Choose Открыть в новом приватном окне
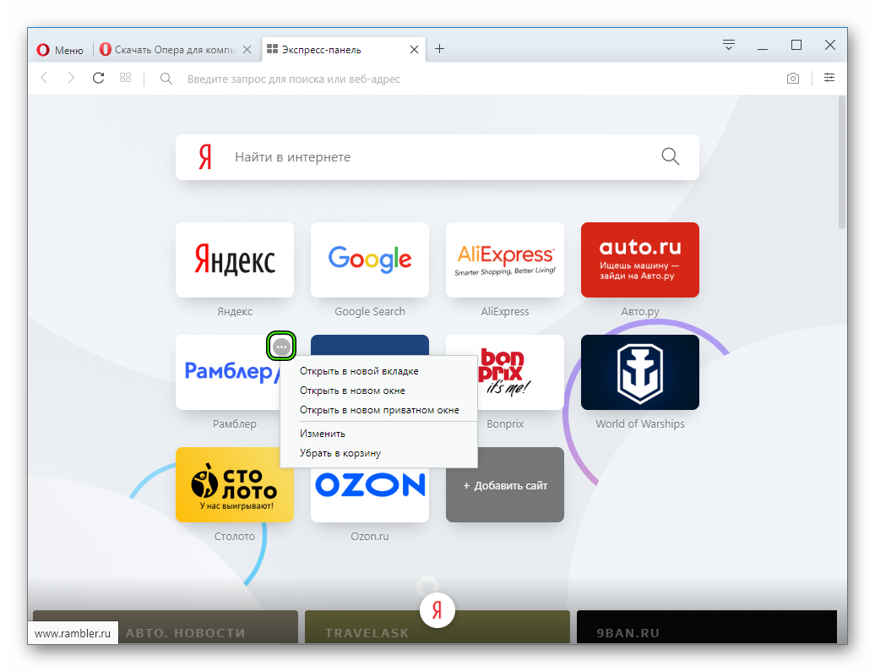This screenshot has width=875, height=672. coord(379,411)
